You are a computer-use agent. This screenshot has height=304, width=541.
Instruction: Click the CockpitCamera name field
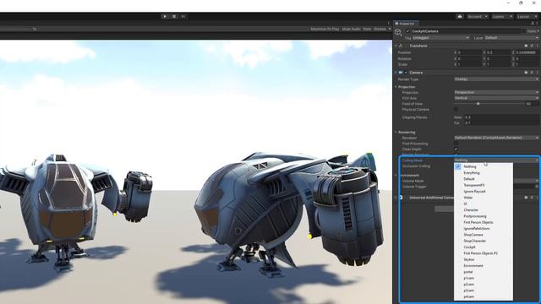466,31
